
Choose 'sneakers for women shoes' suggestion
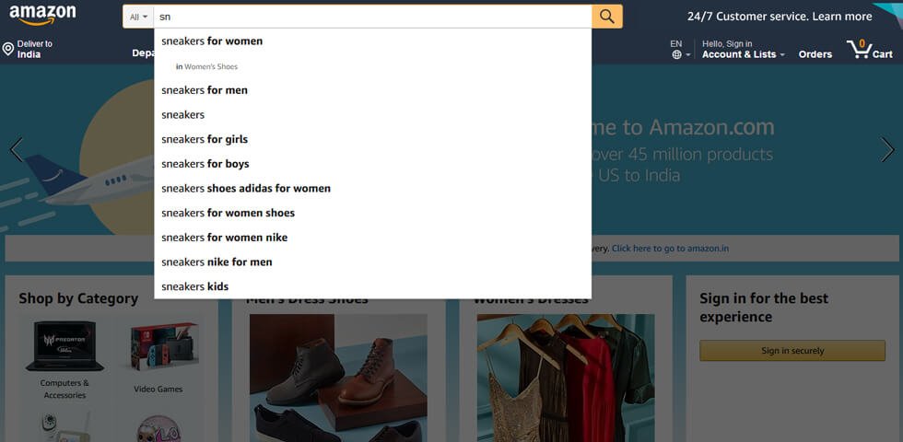372,213
